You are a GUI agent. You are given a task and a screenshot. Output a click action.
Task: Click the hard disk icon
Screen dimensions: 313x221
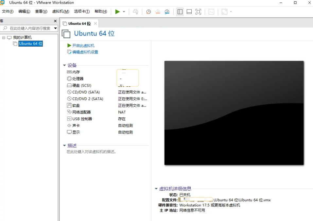pos(69,85)
